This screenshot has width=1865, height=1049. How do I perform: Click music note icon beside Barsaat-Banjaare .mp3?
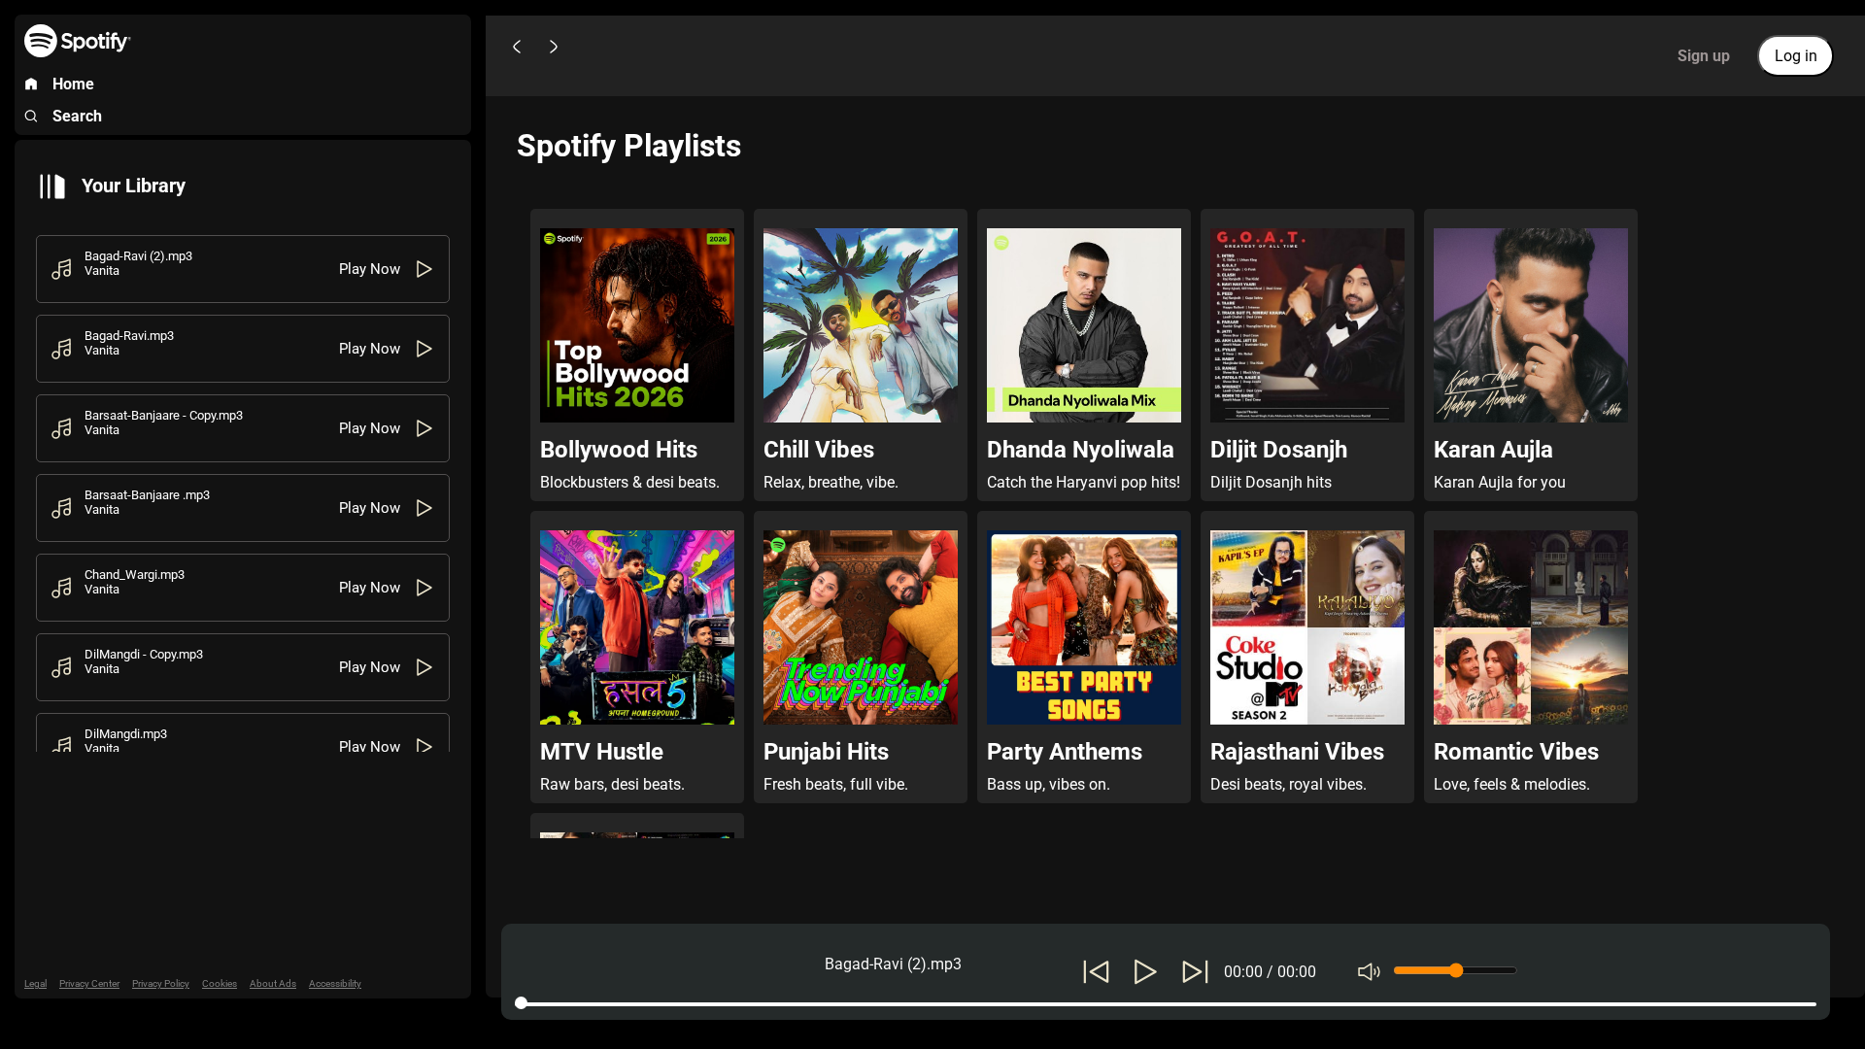tap(61, 508)
